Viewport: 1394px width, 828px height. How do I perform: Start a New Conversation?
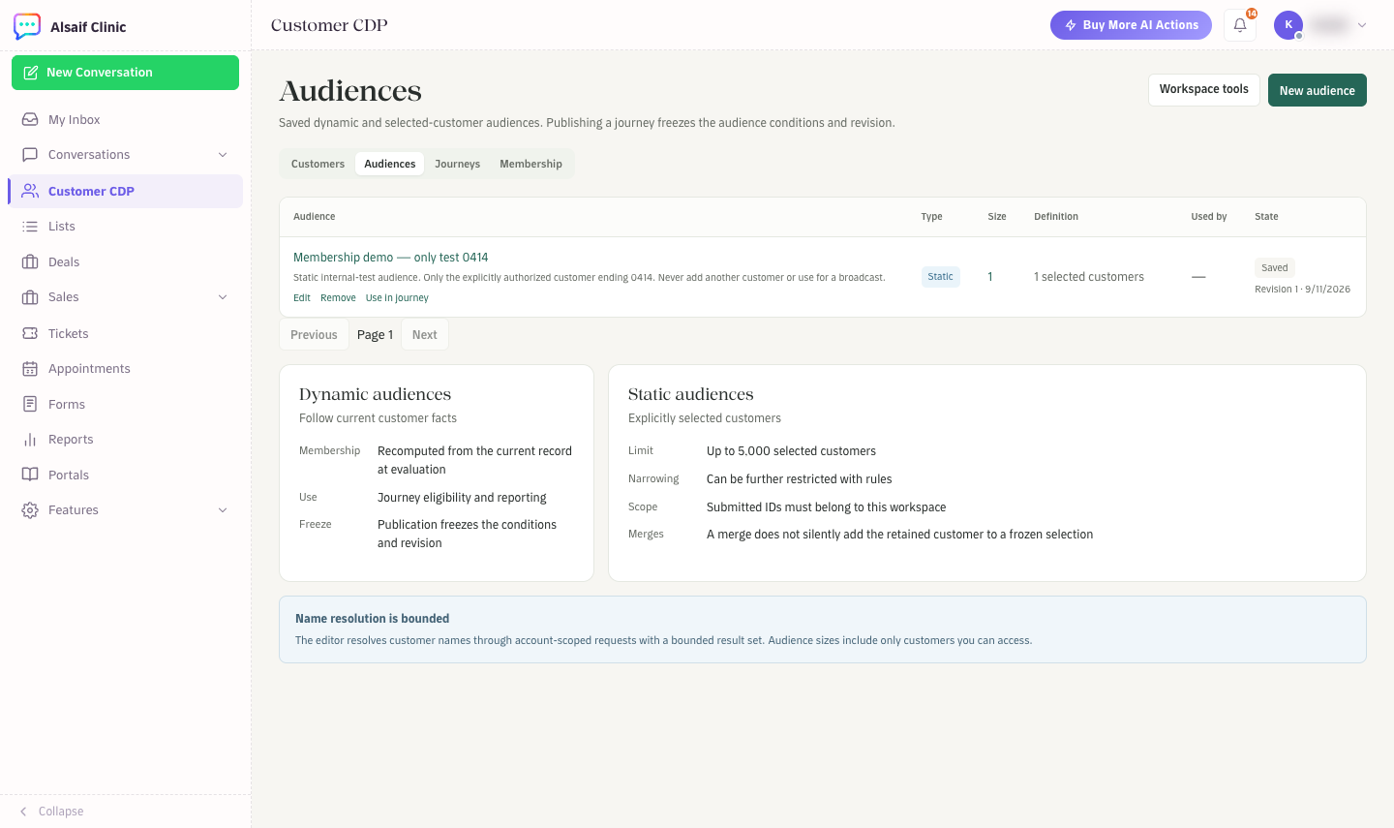pos(125,73)
